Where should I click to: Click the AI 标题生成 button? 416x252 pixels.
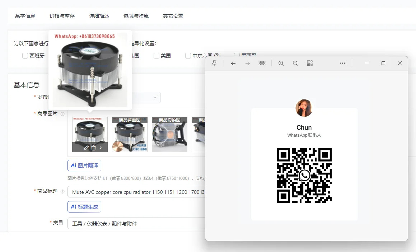click(84, 207)
